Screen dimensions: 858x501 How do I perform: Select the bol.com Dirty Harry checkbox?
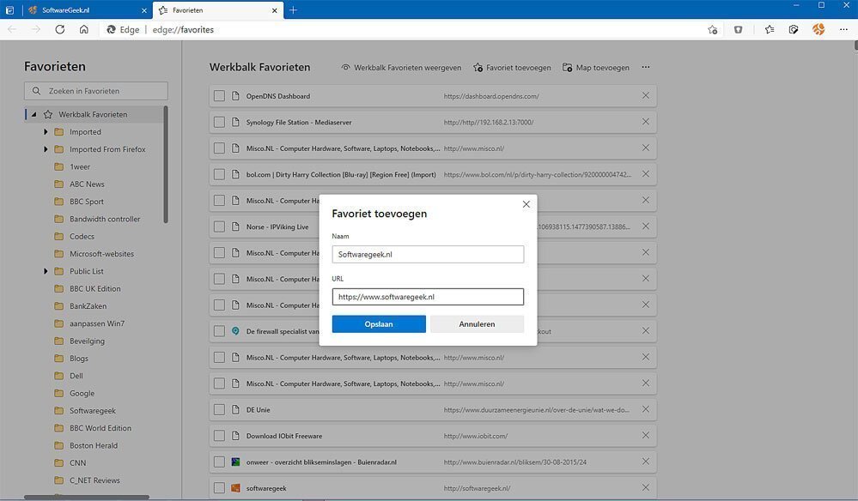(x=219, y=174)
